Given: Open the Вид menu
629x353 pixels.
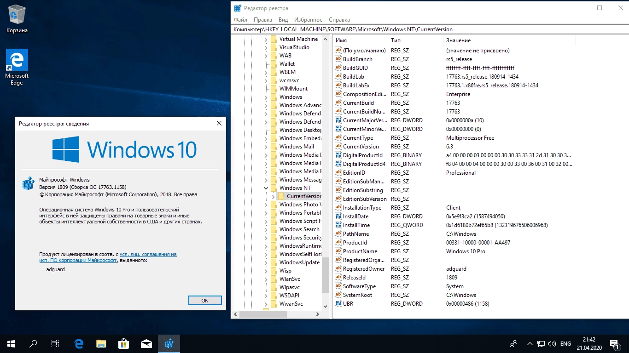Looking at the screenshot, I should click(x=283, y=20).
